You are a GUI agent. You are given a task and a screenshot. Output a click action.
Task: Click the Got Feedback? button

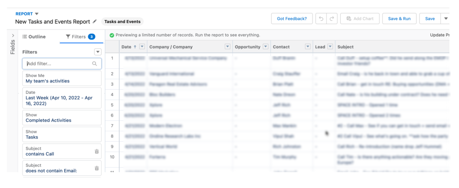point(292,19)
